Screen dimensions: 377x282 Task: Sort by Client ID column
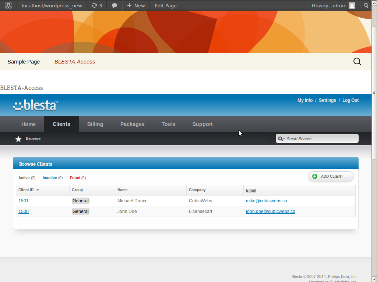26,190
